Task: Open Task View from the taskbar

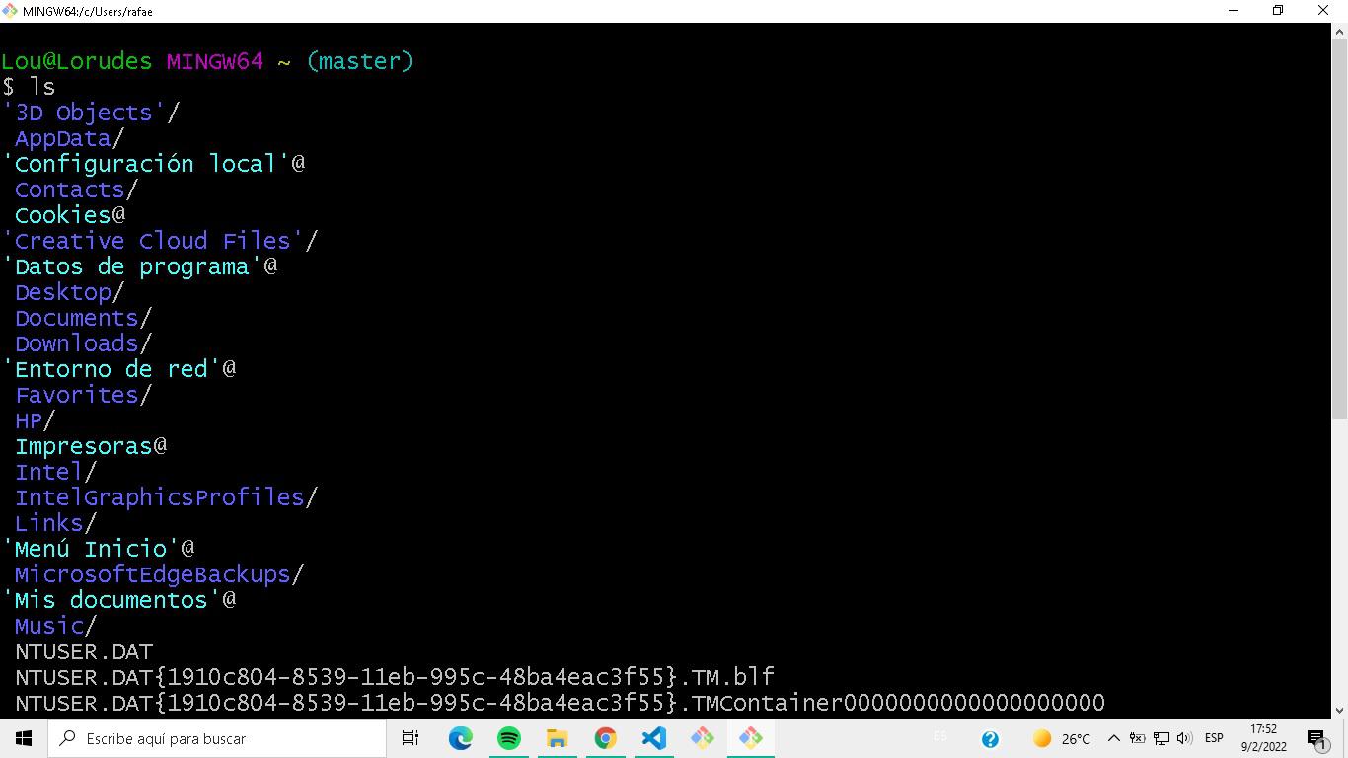Action: click(411, 738)
